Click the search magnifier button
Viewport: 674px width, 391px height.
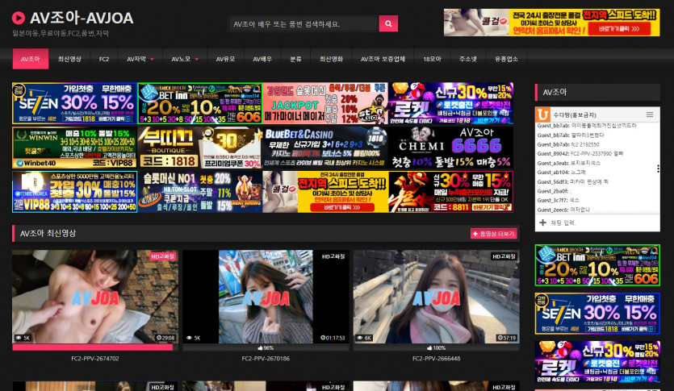coord(388,24)
